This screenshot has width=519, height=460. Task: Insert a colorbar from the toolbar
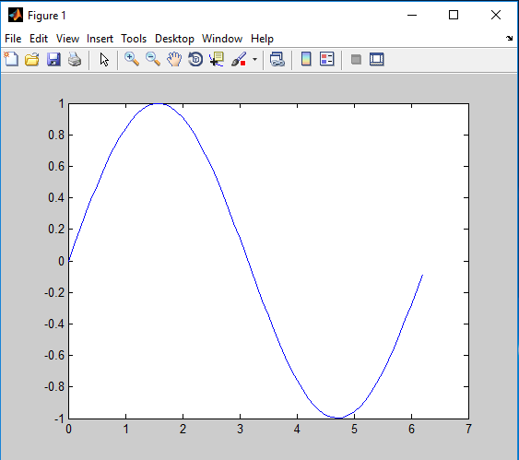tap(306, 60)
